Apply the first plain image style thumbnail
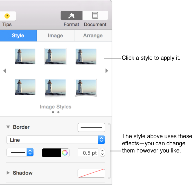This screenshot has height=185, width=194. (25, 56)
